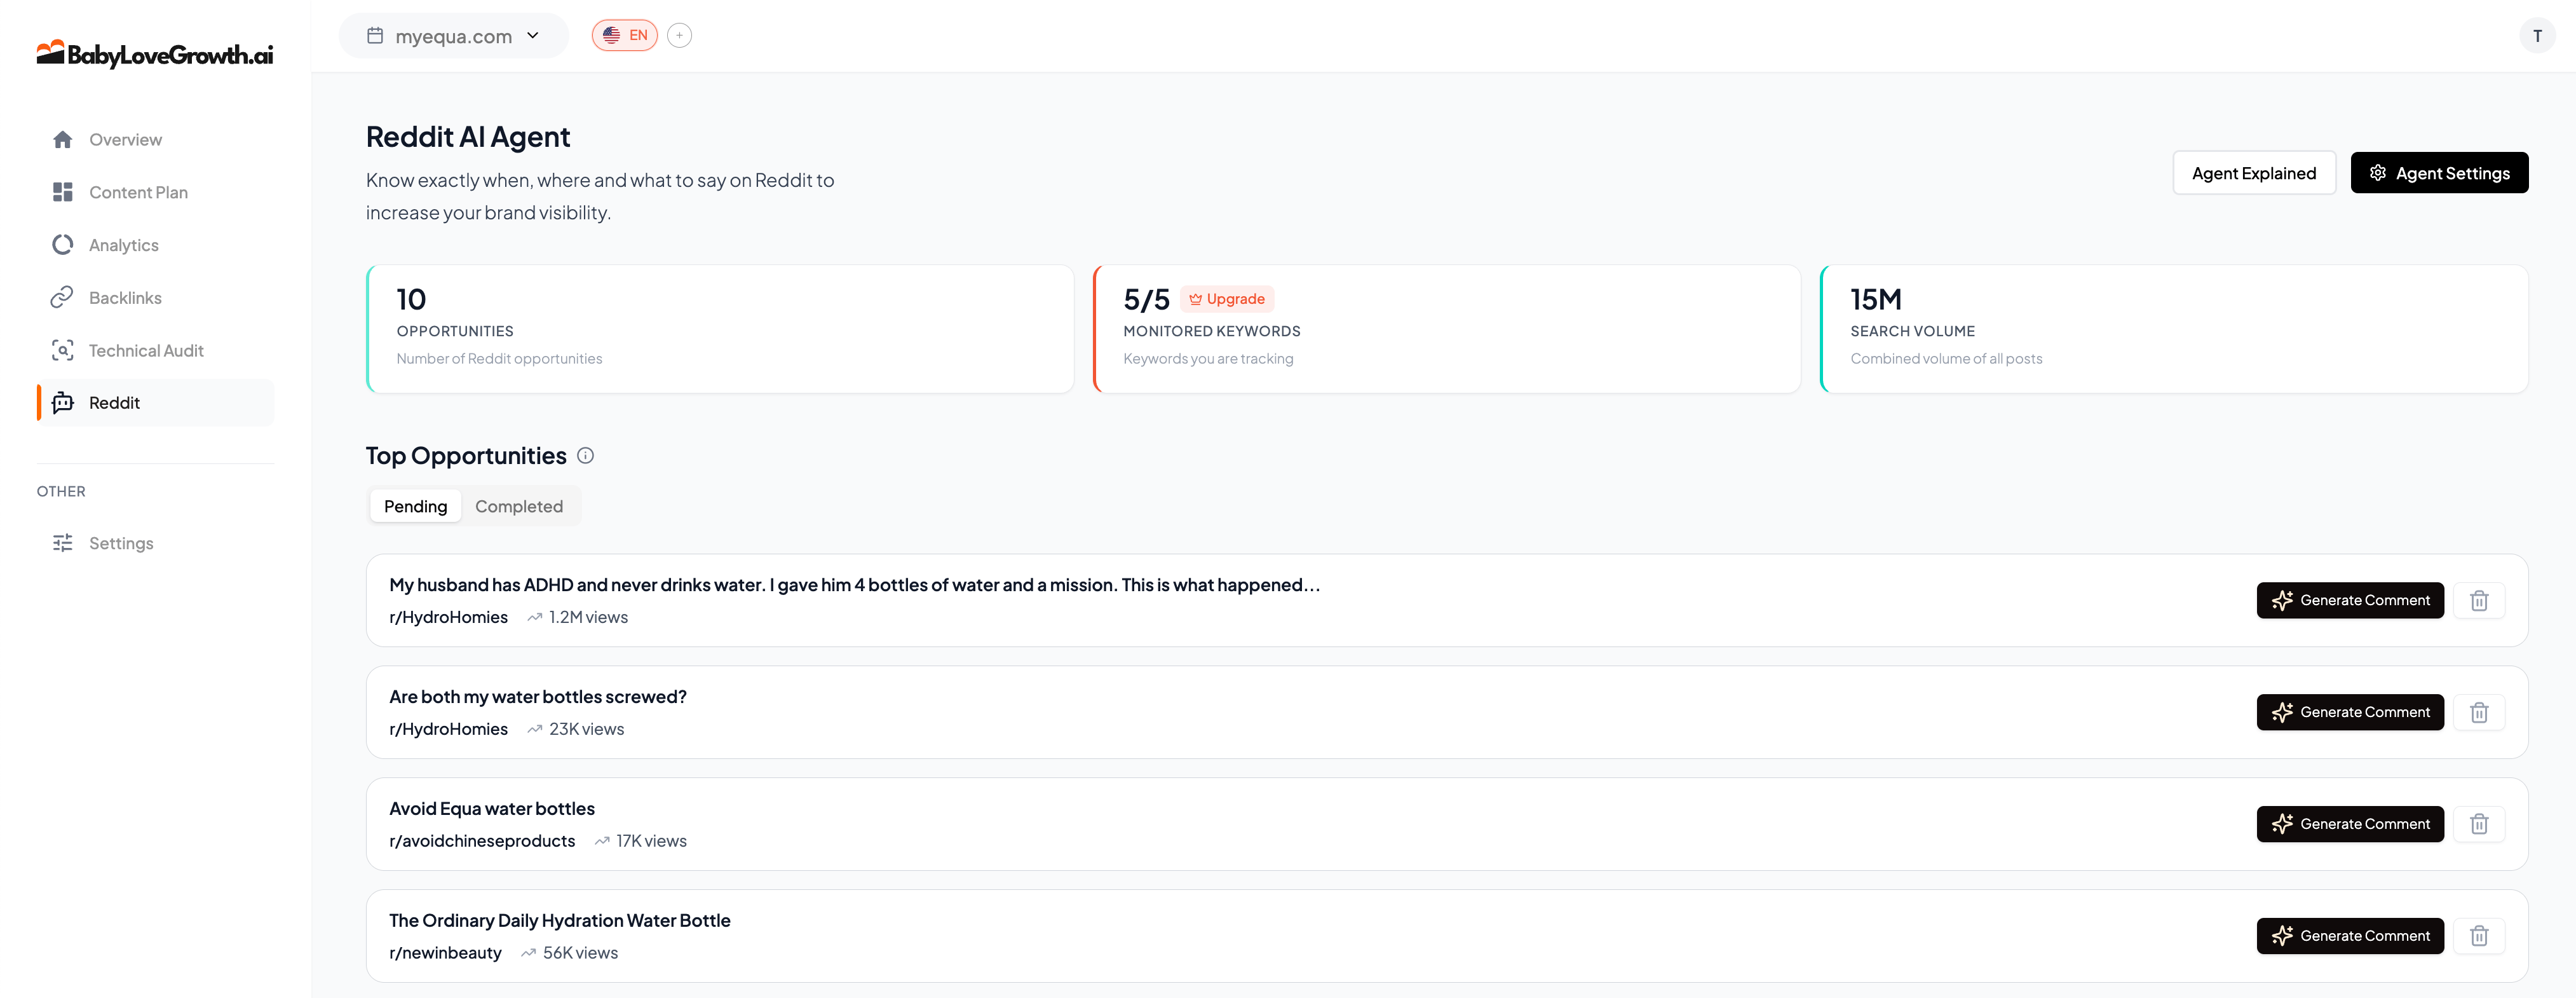The height and width of the screenshot is (998, 2576).
Task: Select the Pending tab
Action: coord(415,507)
